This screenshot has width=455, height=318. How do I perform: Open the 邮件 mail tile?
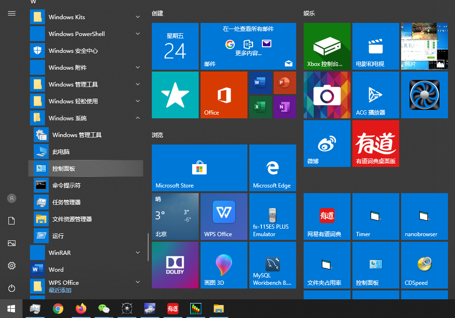[x=248, y=46]
